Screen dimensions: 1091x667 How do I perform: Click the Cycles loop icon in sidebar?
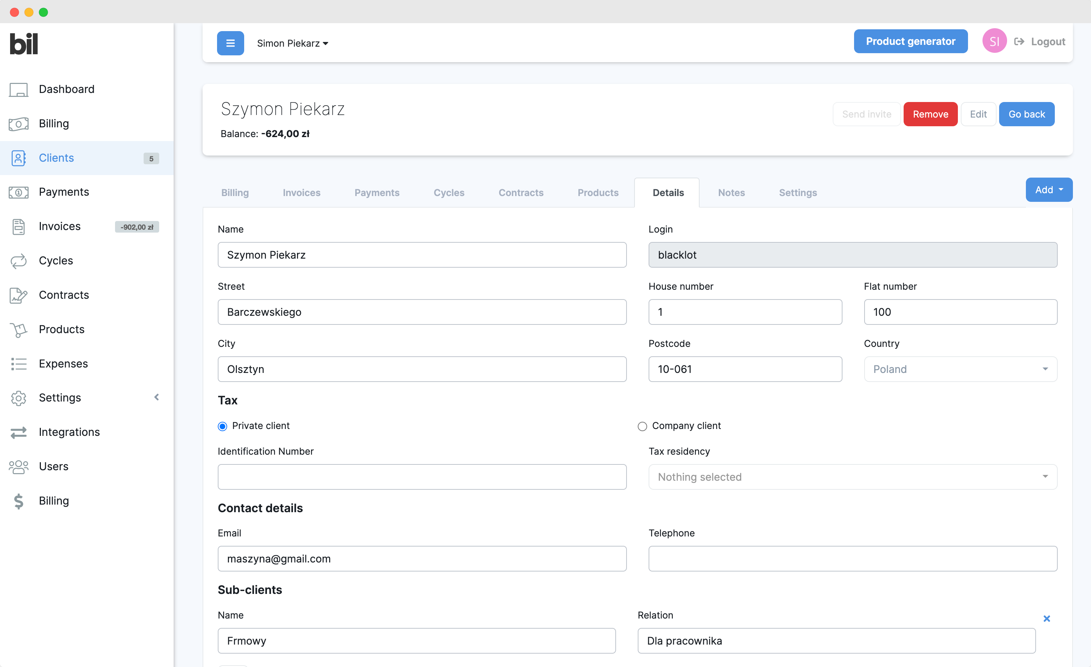tap(18, 261)
